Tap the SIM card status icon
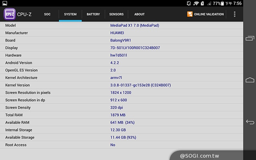Viewport: 256px width, 160px height. pyautogui.click(x=202, y=3)
